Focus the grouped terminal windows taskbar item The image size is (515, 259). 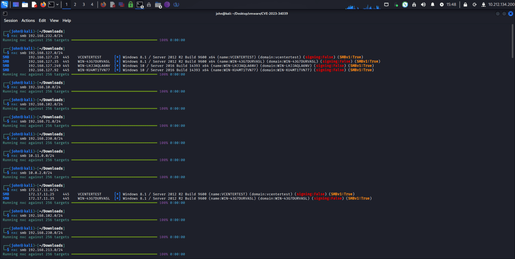pos(140,4)
